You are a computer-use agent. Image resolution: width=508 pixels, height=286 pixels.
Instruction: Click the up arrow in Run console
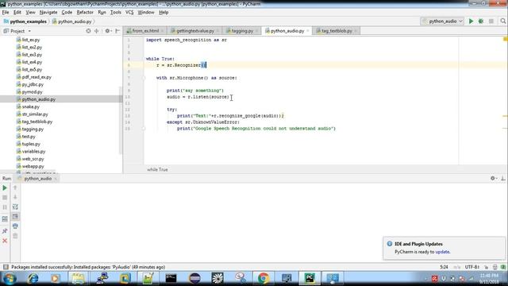point(15,187)
